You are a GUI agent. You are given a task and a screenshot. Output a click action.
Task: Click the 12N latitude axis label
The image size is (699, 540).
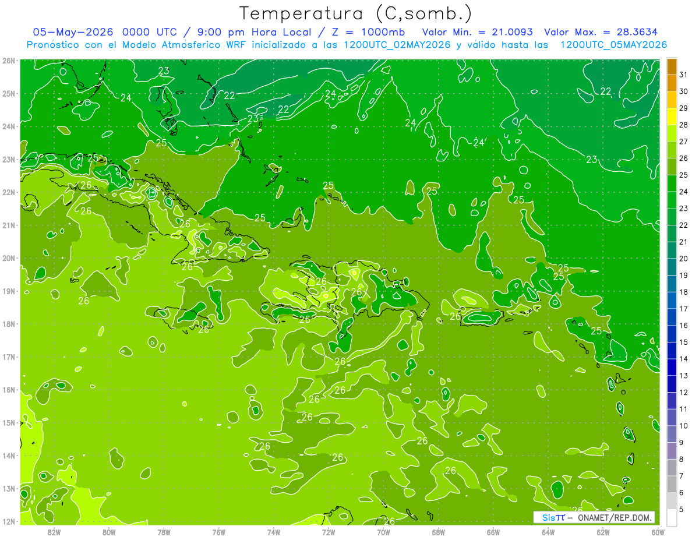point(9,521)
